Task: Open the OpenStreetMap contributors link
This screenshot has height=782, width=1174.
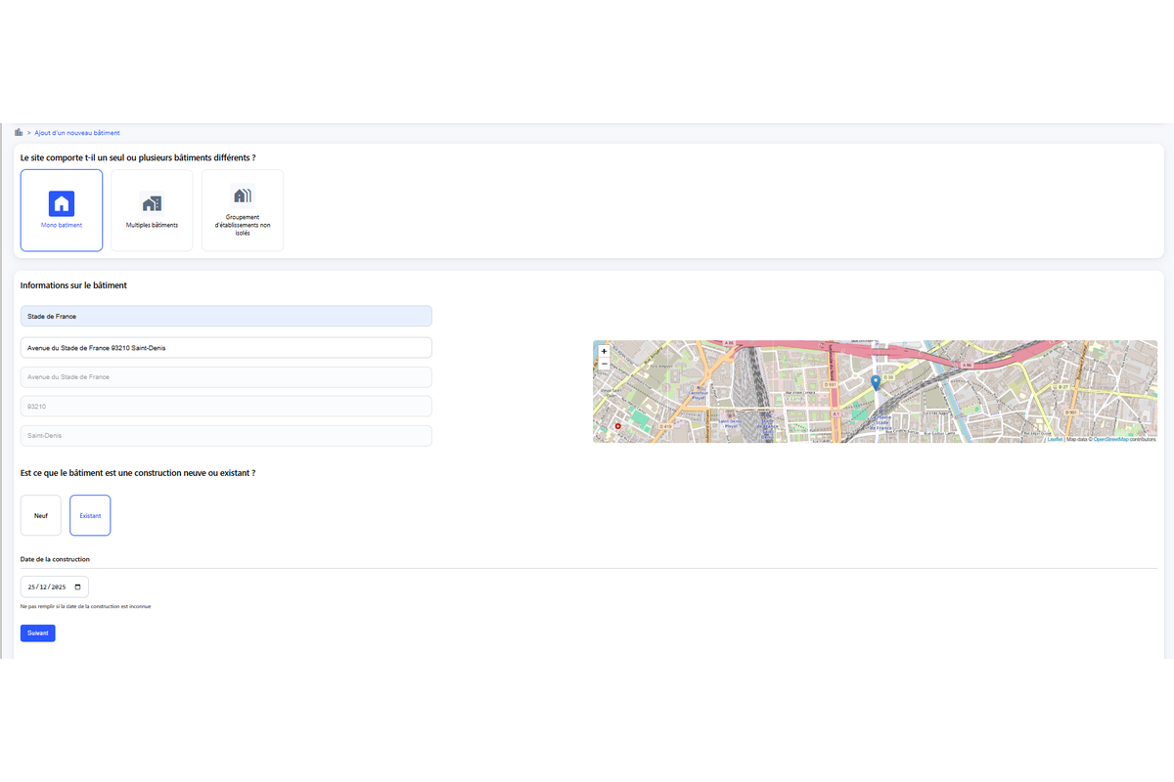Action: click(1110, 440)
